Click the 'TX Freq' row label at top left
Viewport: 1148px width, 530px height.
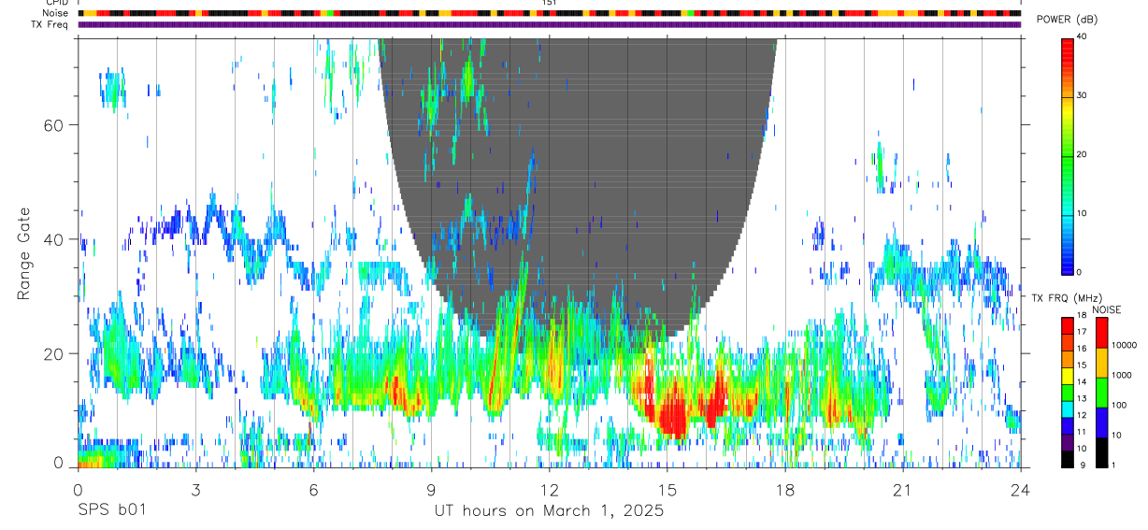[x=51, y=25]
